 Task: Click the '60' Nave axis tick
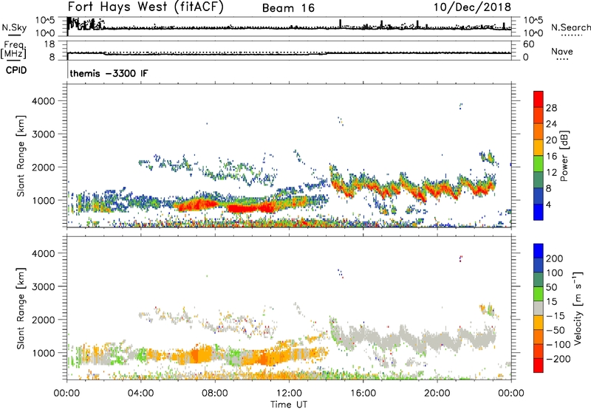coord(528,44)
